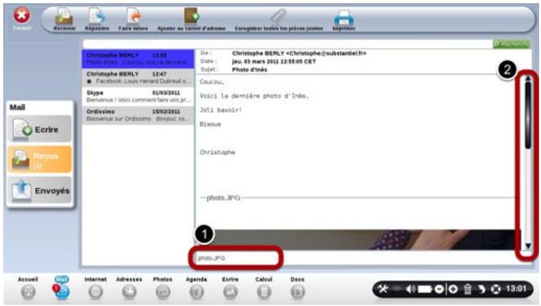Image resolution: width=541 pixels, height=306 pixels.
Task: Open the Reçus inbox folder
Action: (x=39, y=159)
